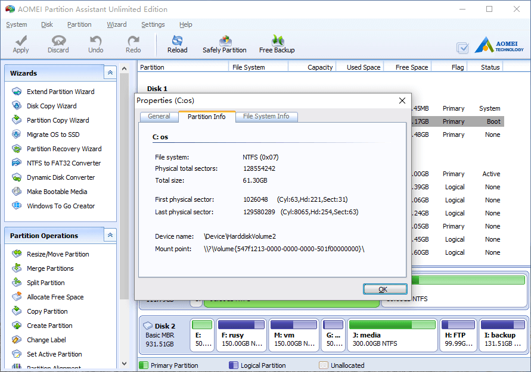The height and width of the screenshot is (372, 531).
Task: Collapse the Wizards panel
Action: click(x=110, y=73)
